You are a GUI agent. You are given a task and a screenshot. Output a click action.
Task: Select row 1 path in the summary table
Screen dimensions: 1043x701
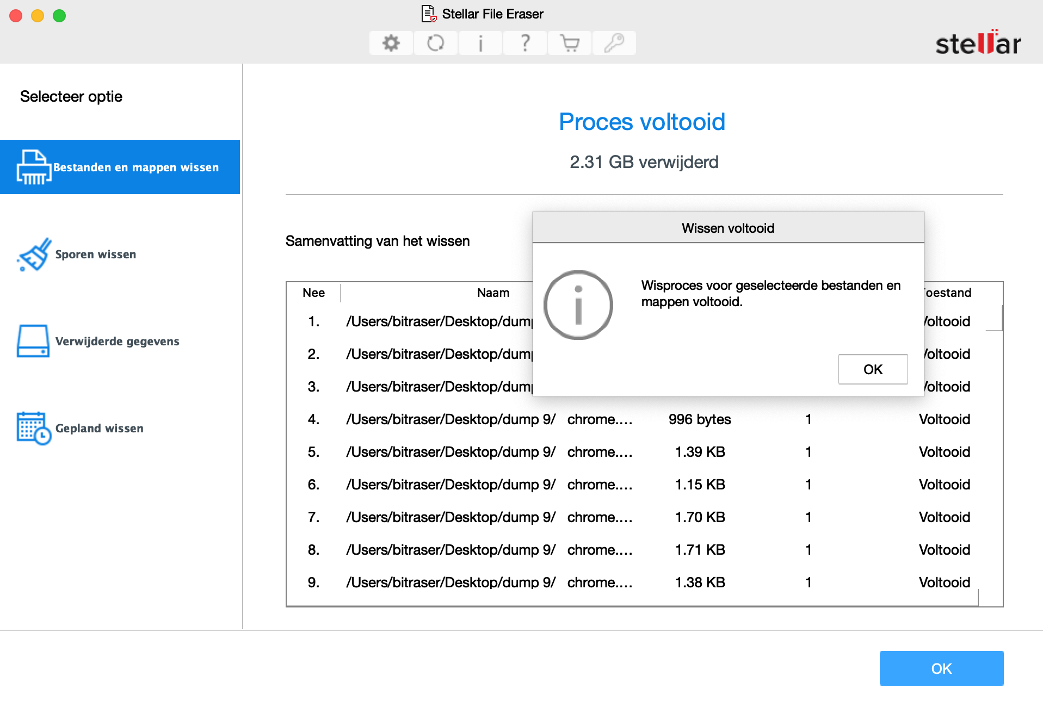[x=439, y=321]
